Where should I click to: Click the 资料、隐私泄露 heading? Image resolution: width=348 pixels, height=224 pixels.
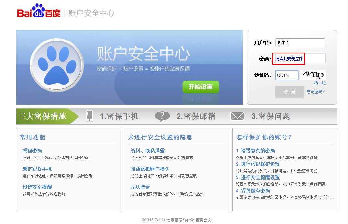(147, 151)
